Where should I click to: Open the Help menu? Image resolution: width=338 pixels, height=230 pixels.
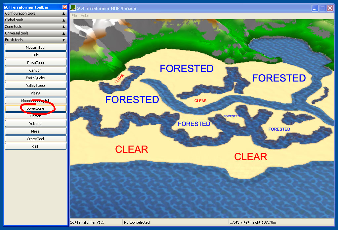[84, 16]
